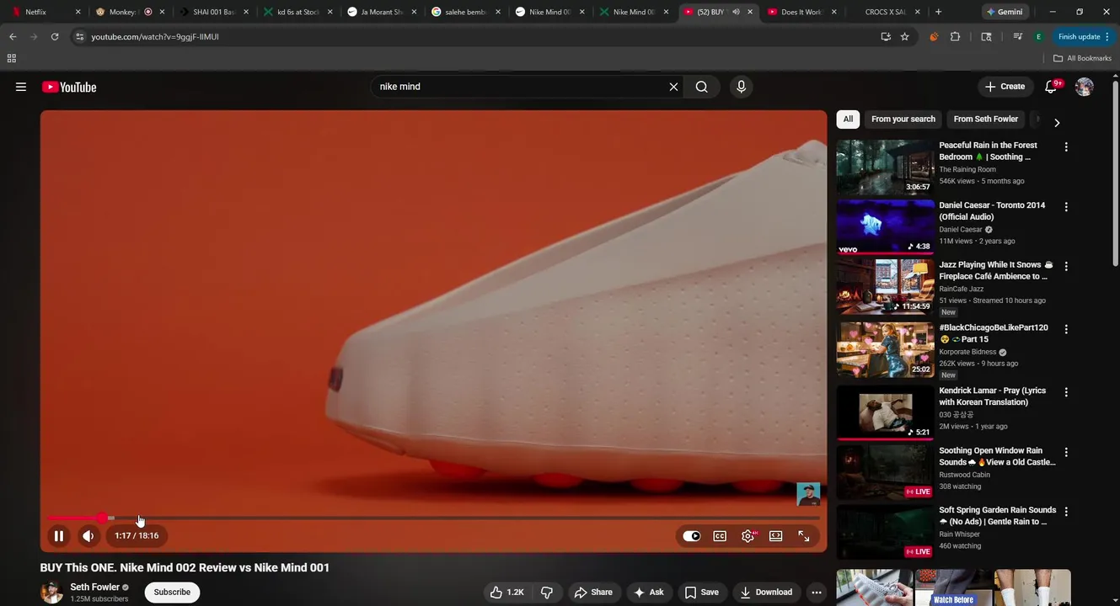Click the 1:17 / 18:16 time display
This screenshot has width=1120, height=606.
coord(137,535)
